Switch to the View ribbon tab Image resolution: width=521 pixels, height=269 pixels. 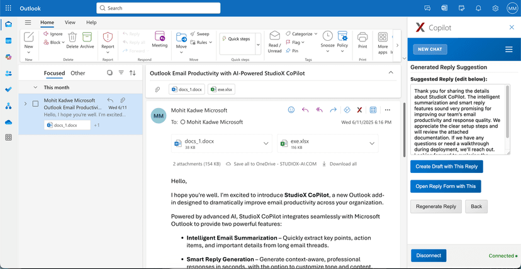click(x=70, y=23)
